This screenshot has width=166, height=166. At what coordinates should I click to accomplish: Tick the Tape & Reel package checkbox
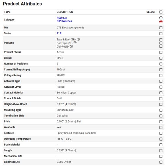pyautogui.click(x=161, y=40)
